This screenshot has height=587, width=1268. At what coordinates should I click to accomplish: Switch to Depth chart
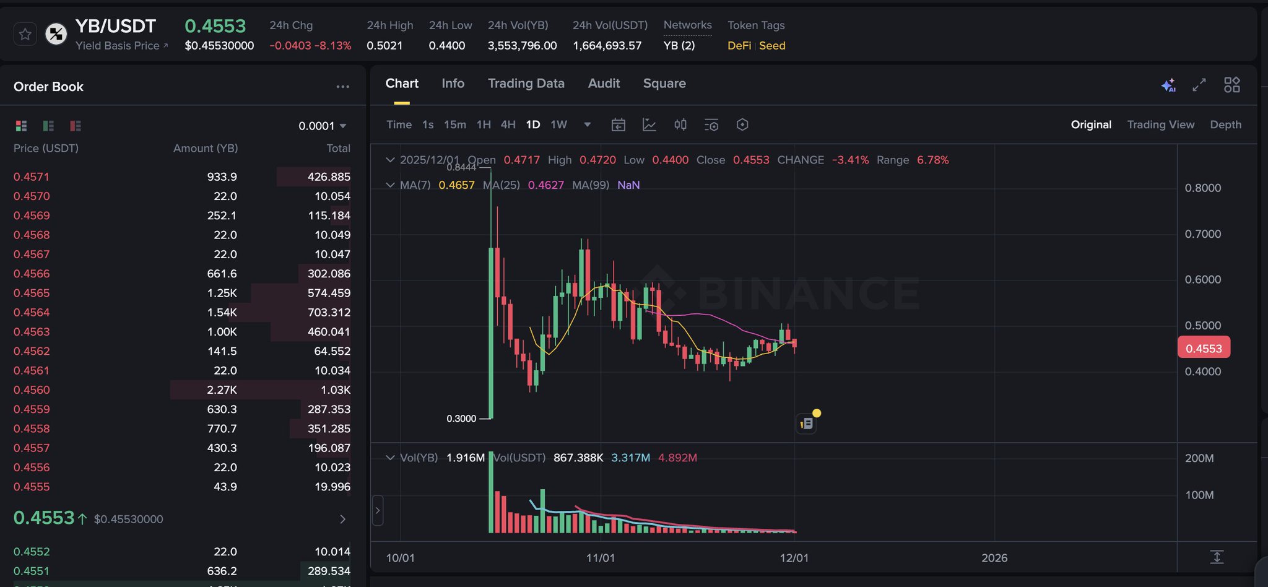point(1226,124)
